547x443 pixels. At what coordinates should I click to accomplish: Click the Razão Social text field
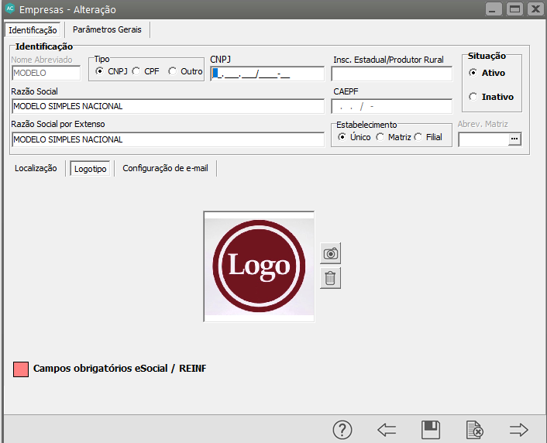pyautogui.click(x=168, y=107)
